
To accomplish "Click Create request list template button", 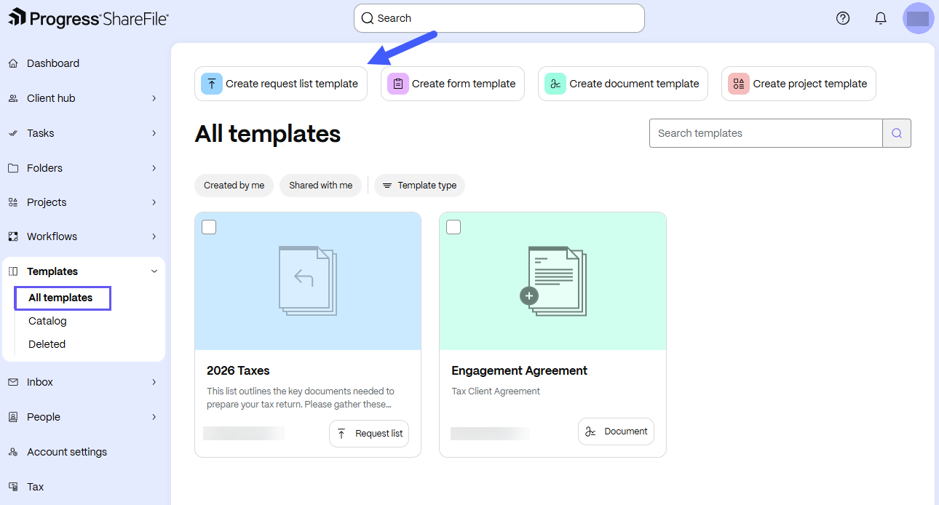I will 281,84.
